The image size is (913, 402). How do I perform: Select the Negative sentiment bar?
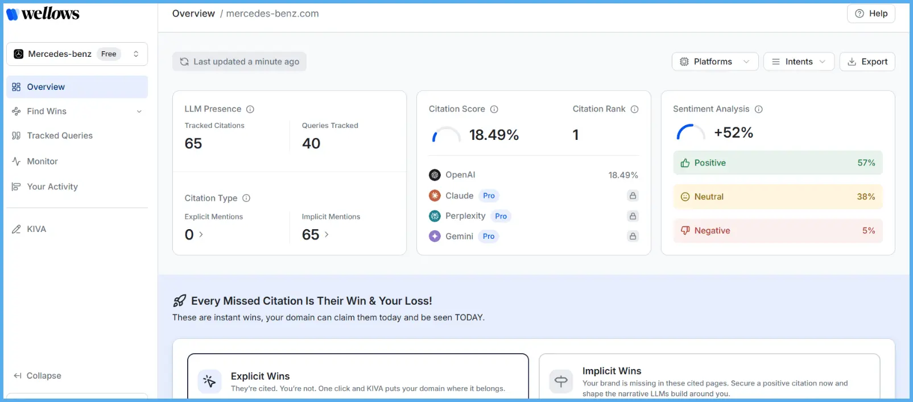(778, 231)
